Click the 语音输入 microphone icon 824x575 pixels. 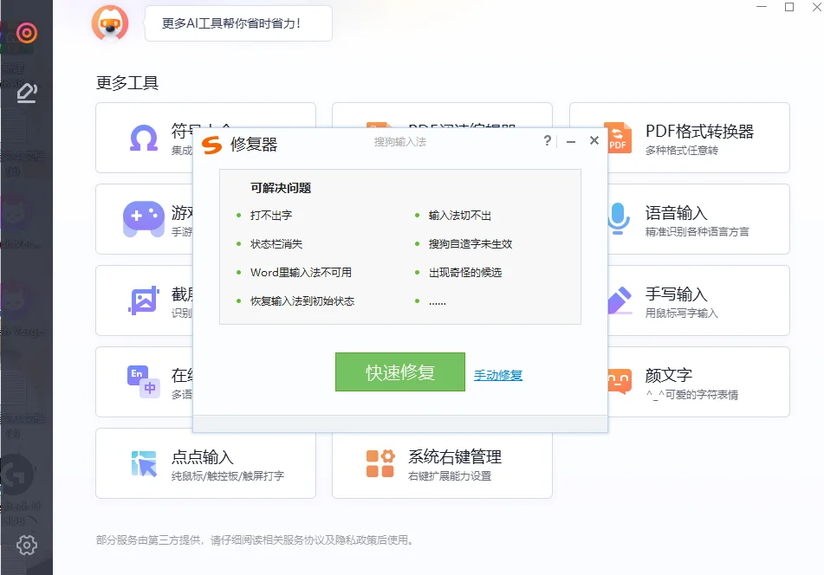[620, 219]
